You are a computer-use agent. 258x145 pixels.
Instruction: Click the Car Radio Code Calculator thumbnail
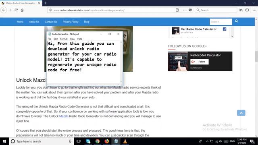pyautogui.click(x=175, y=31)
